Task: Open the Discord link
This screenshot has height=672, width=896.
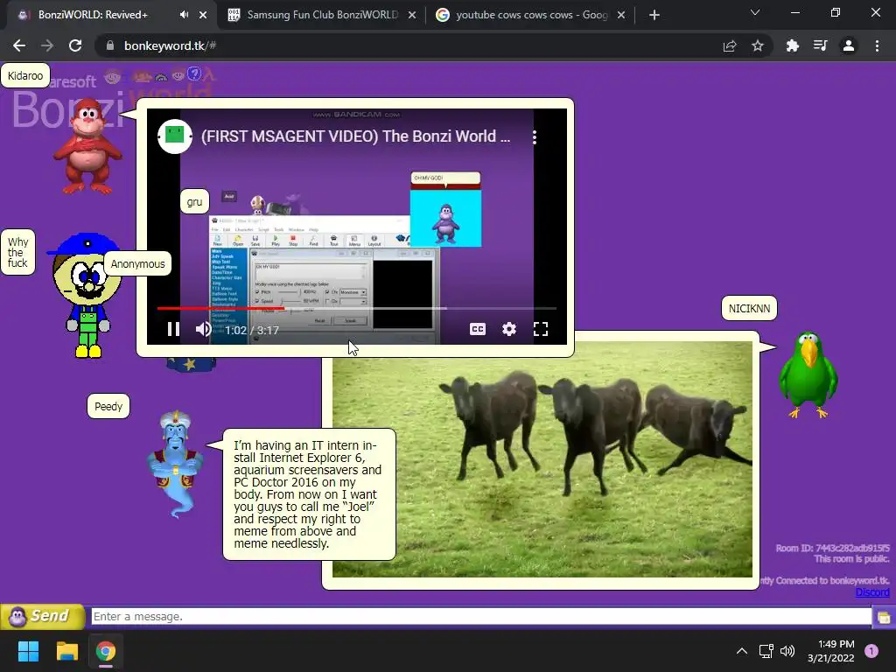Action: [872, 592]
